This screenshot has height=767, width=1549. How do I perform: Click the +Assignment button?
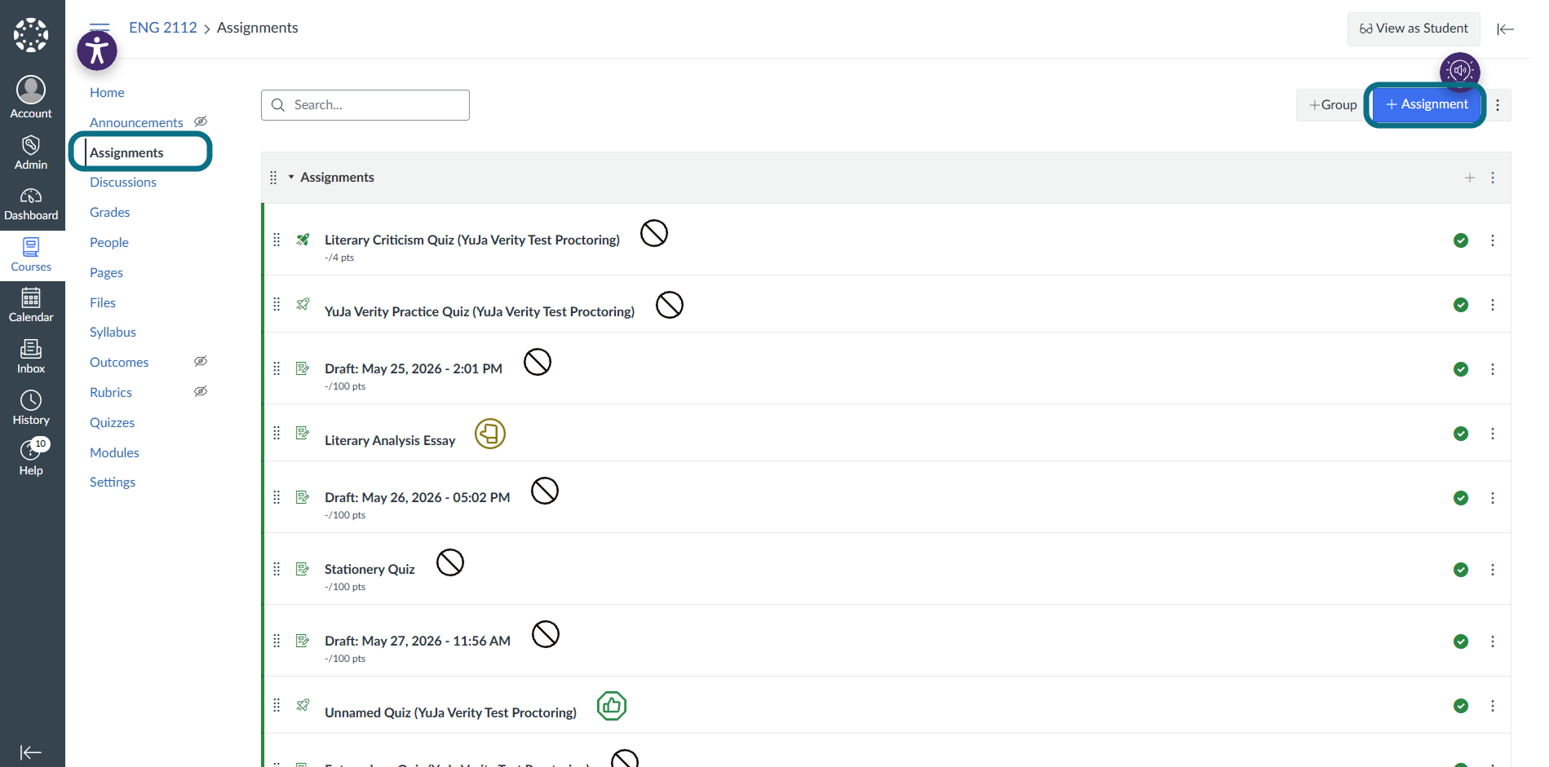(x=1426, y=104)
